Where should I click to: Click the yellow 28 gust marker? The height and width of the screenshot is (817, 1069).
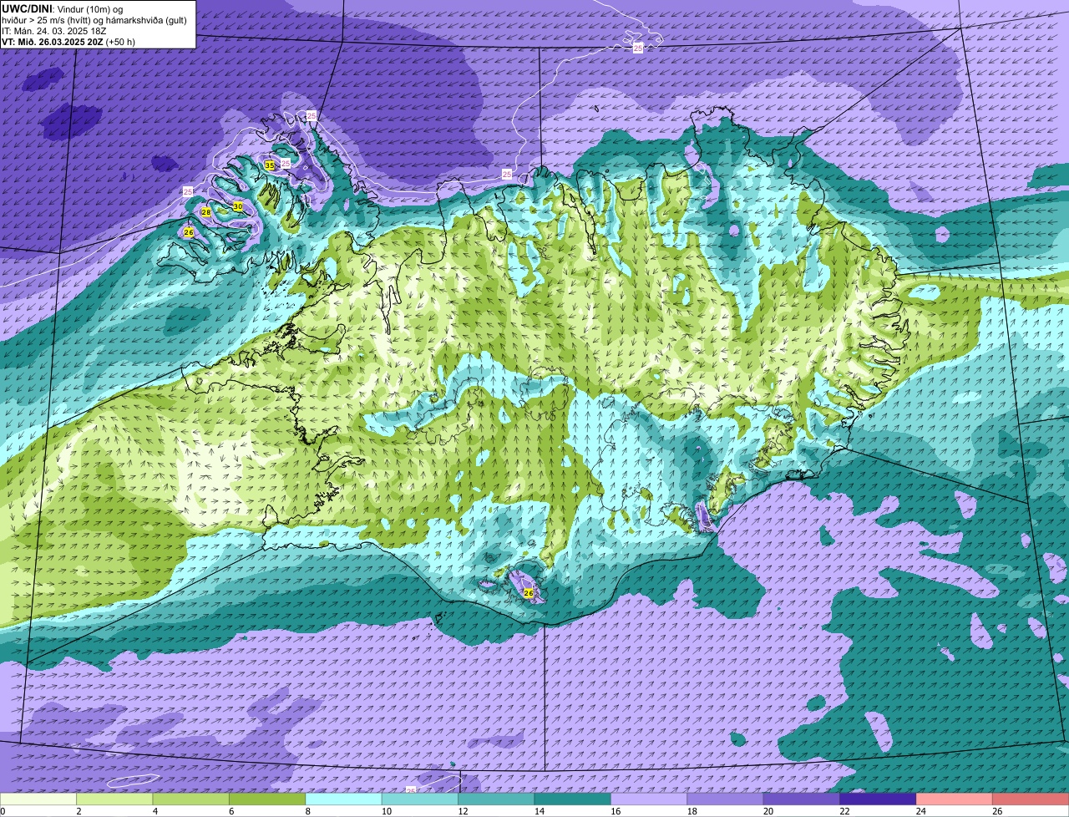(x=206, y=212)
